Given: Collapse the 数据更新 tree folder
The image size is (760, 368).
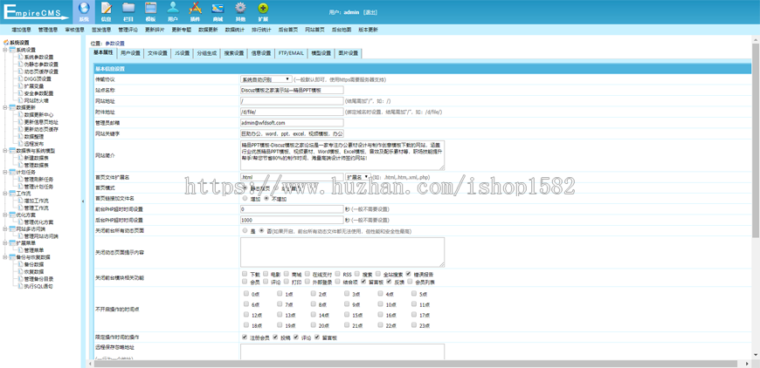Looking at the screenshot, I should (5, 107).
